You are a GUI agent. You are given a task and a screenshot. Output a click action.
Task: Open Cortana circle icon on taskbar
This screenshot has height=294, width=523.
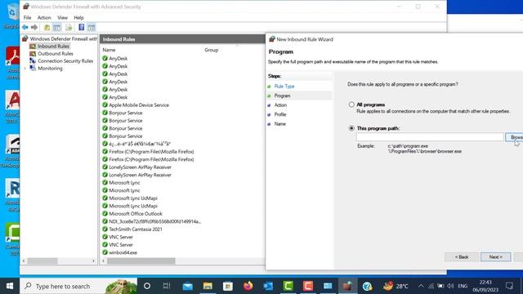tap(147, 286)
